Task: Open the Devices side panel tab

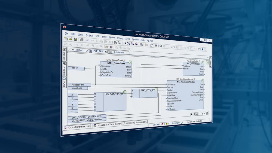Action: coord(64,54)
